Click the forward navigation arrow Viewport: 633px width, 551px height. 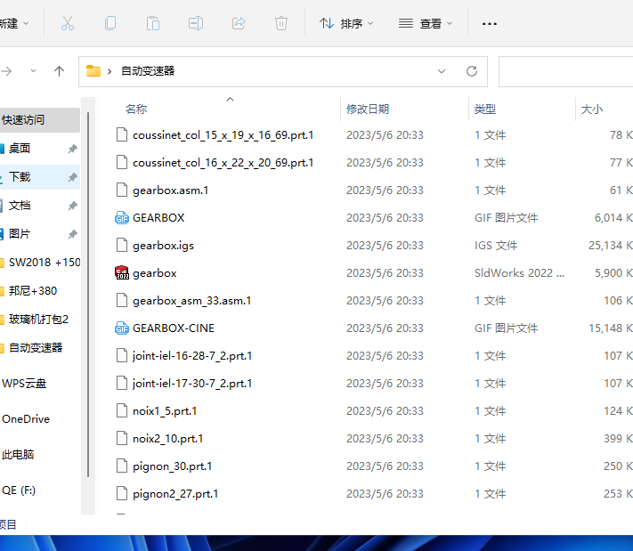6,71
